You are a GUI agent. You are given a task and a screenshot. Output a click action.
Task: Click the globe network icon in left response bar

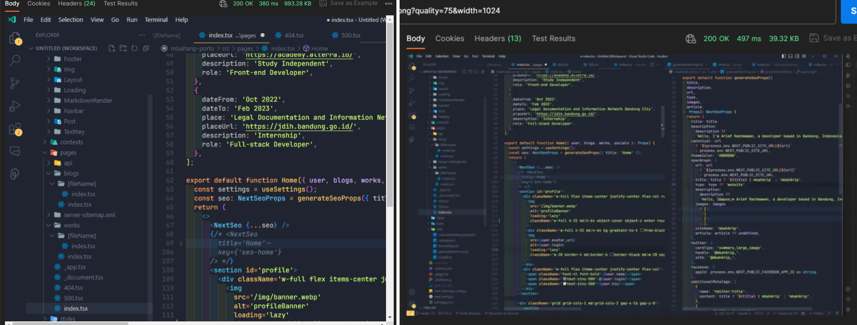pos(223,4)
